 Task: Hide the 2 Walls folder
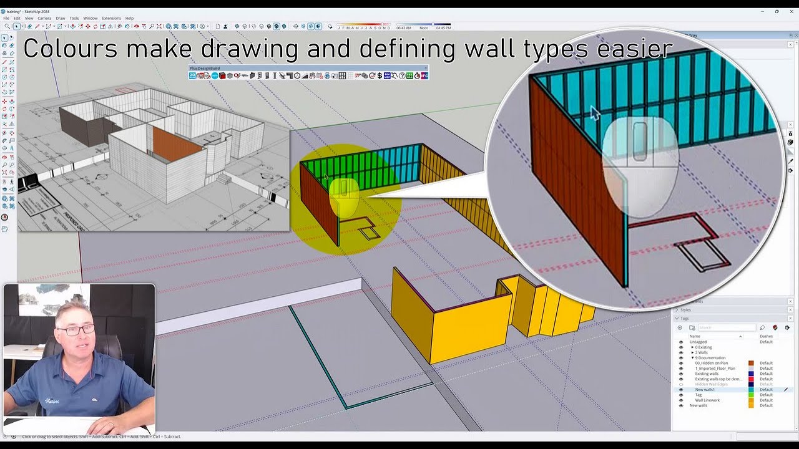point(681,352)
